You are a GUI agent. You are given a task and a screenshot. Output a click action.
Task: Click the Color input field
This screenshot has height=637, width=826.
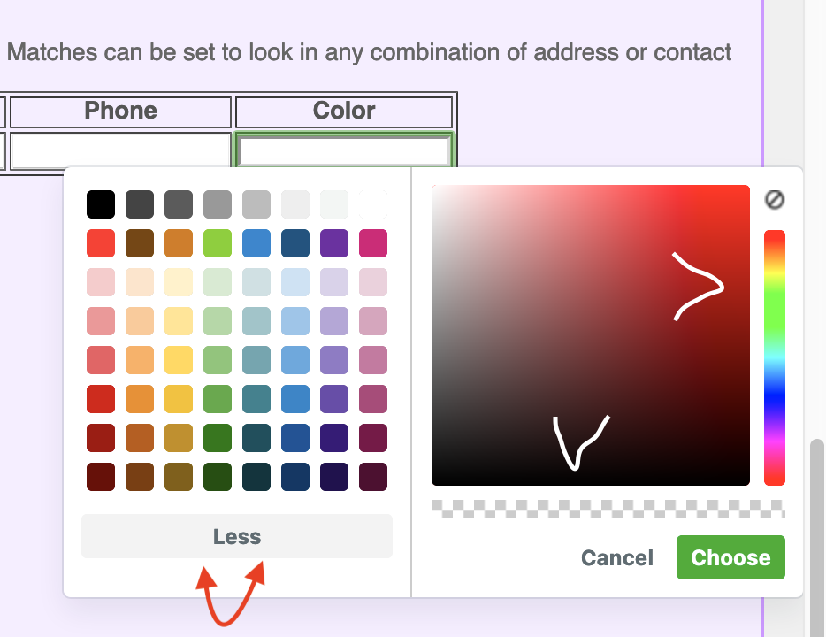[344, 151]
